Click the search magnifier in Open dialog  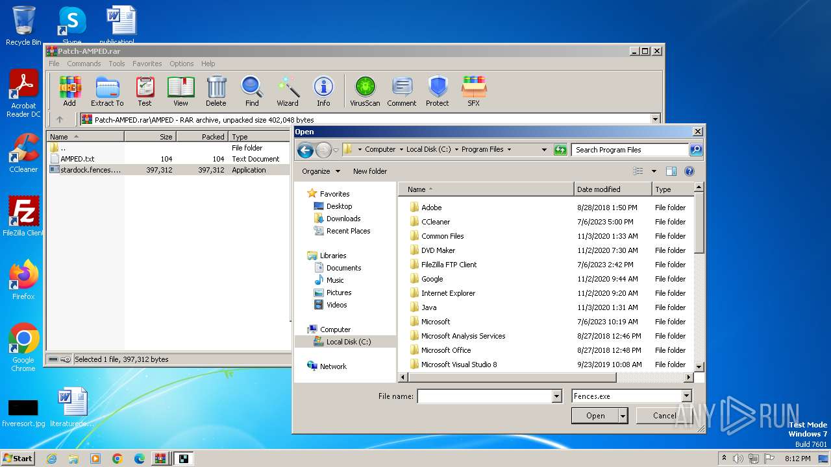[695, 150]
